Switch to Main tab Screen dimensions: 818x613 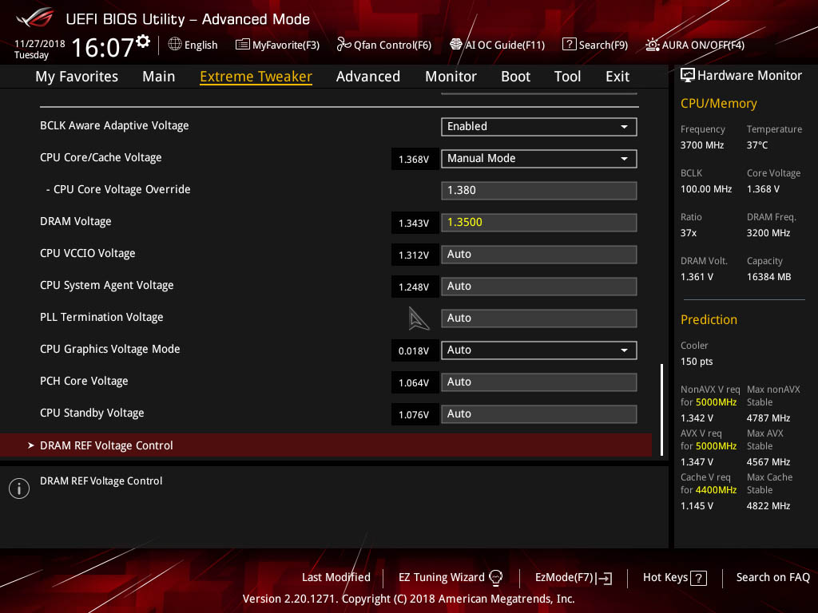[x=159, y=77]
